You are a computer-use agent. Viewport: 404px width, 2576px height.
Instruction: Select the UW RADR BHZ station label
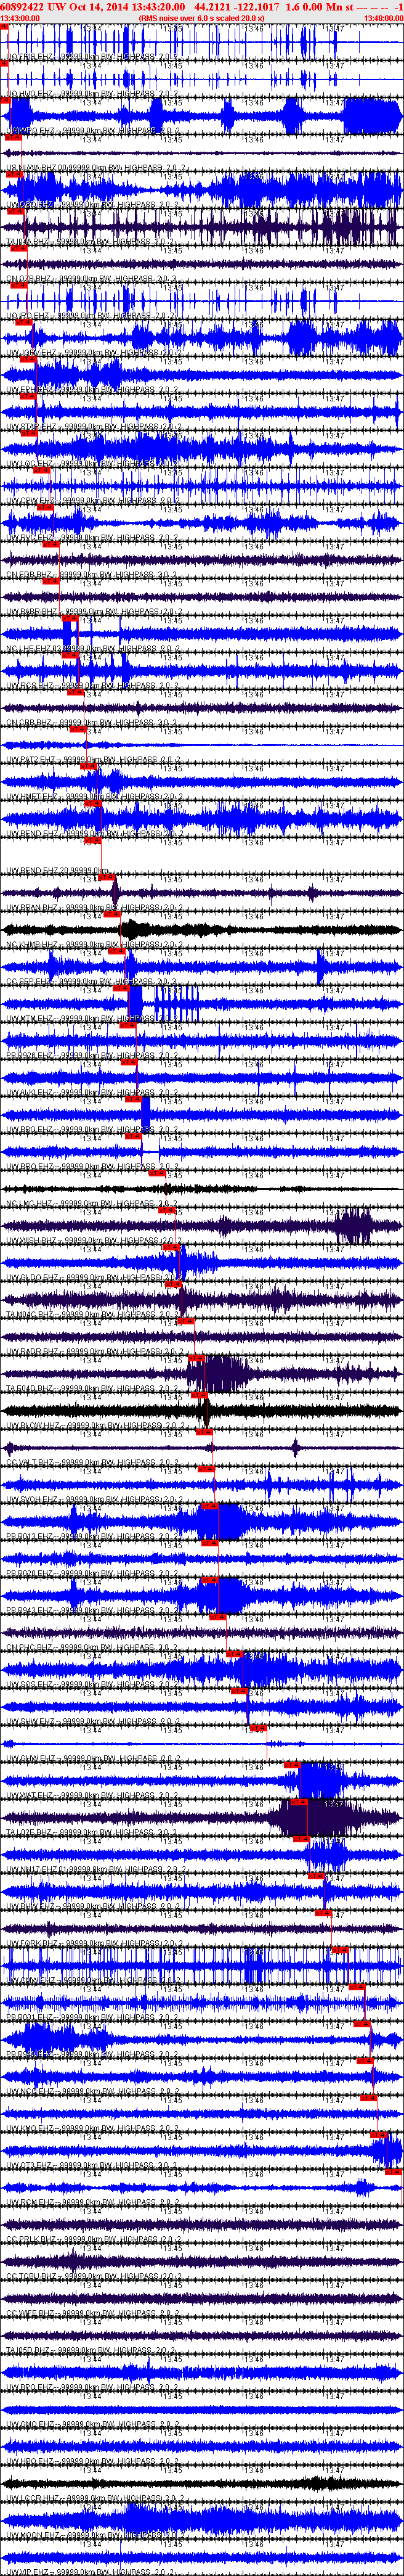tap(93, 1352)
